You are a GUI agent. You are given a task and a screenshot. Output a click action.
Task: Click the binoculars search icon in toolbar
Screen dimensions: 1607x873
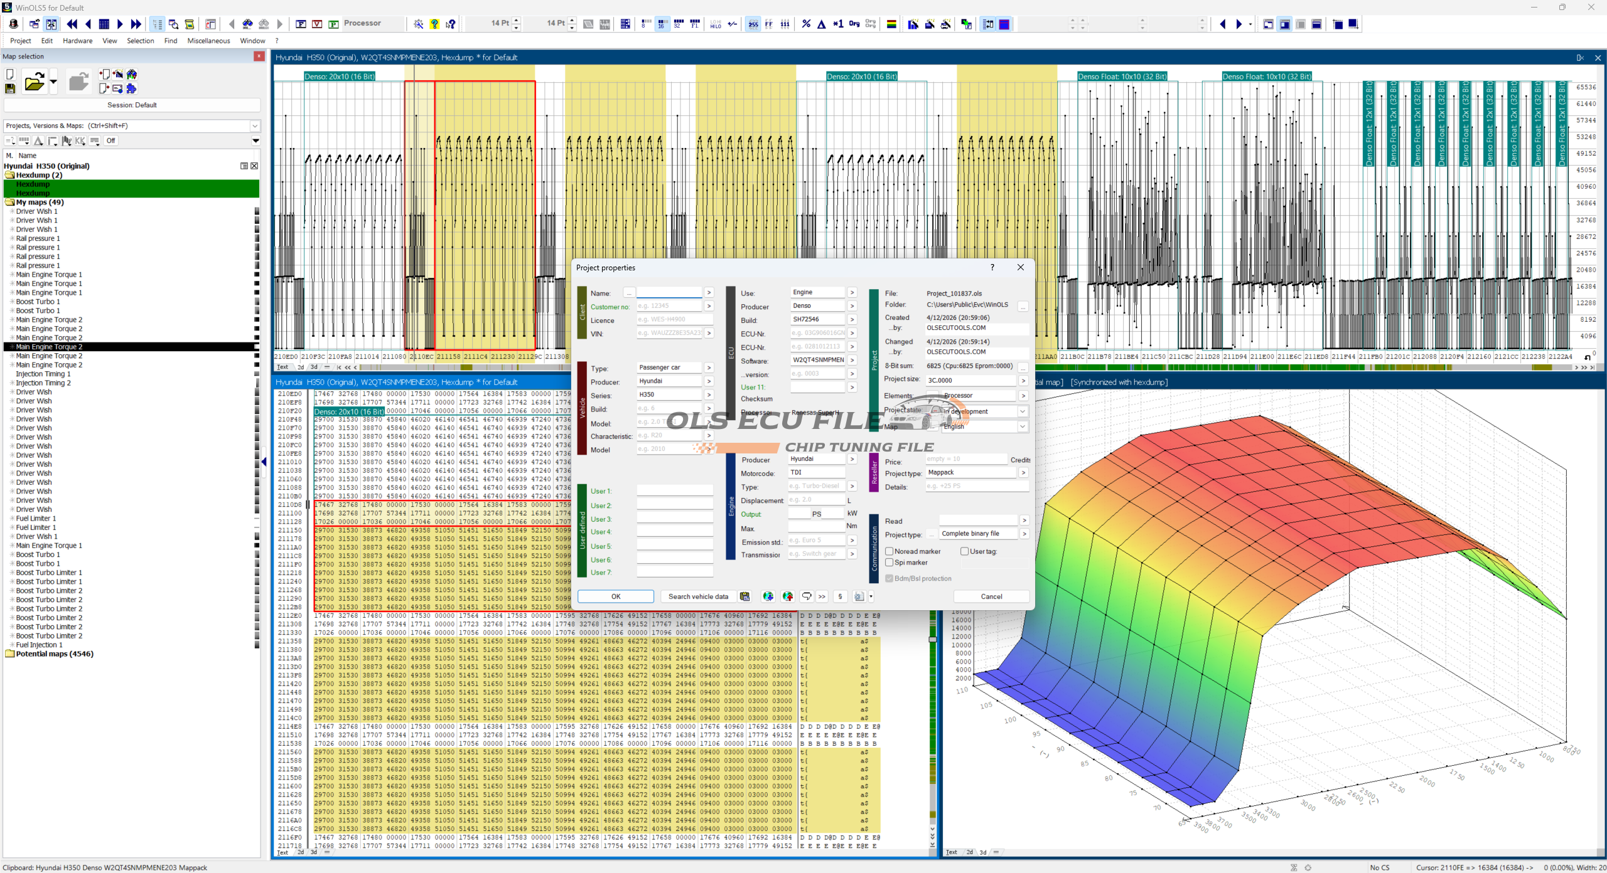pos(247,24)
